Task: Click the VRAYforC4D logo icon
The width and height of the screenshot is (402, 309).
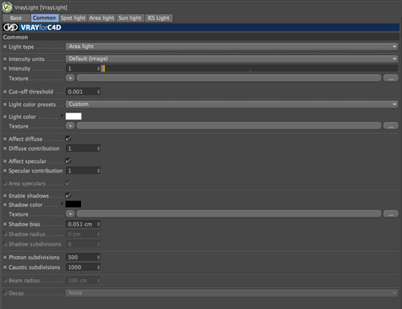Action: pos(10,27)
